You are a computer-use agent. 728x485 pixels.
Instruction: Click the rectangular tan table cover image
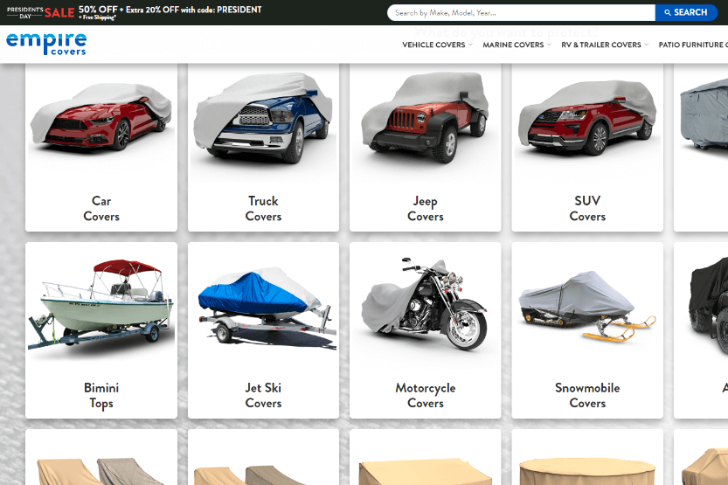click(x=426, y=472)
